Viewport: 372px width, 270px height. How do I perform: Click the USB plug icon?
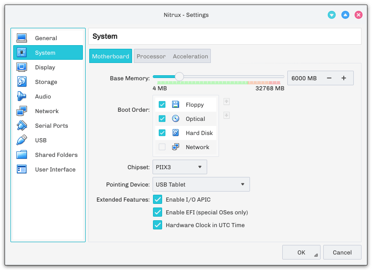tap(21, 140)
